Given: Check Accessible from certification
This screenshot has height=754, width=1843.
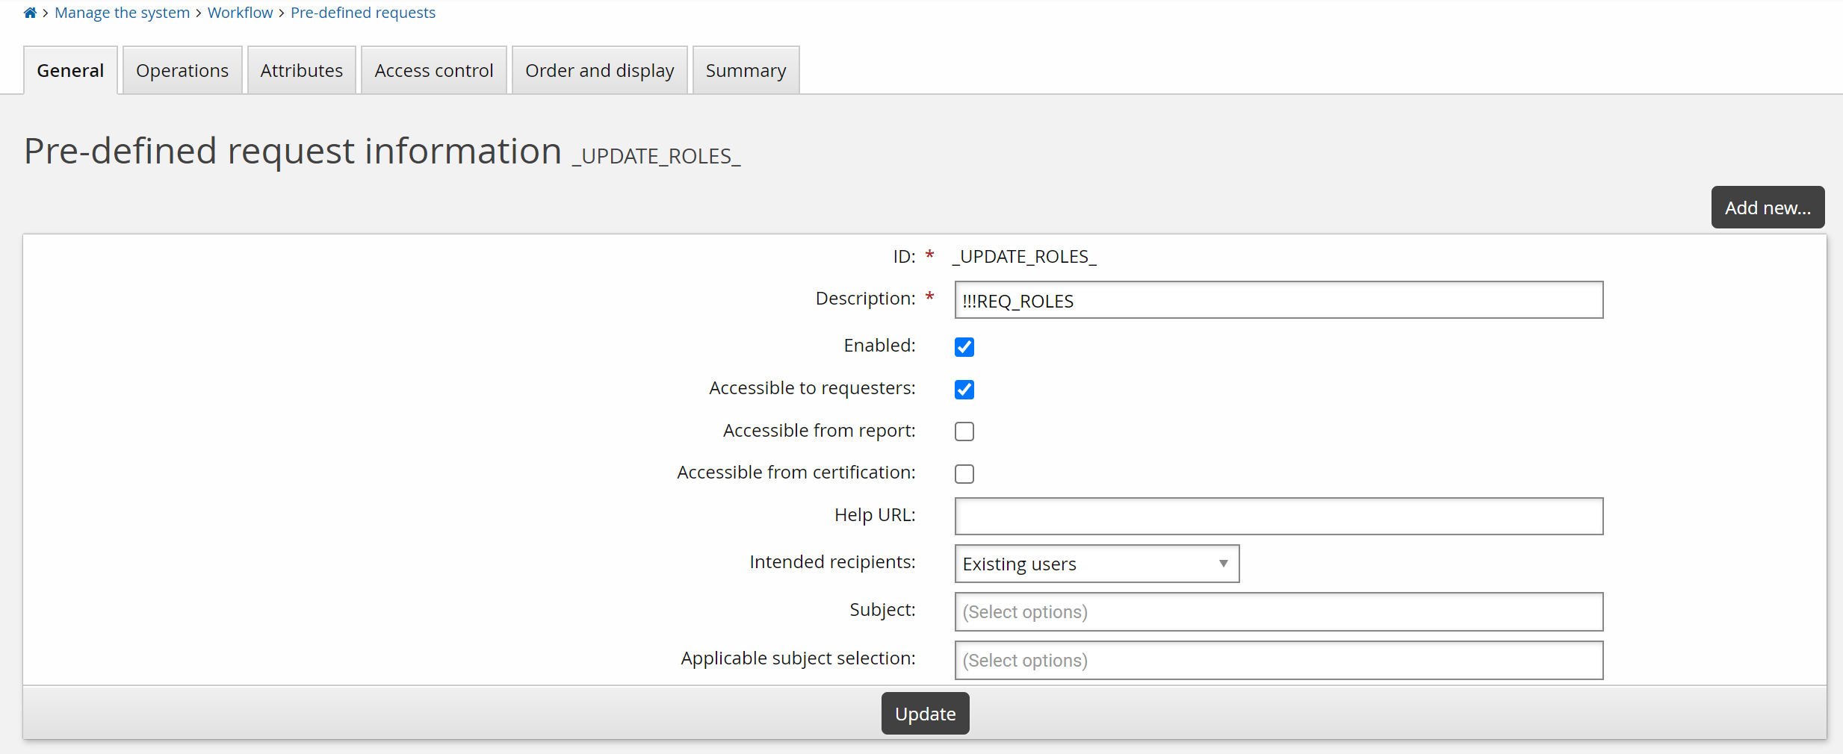Looking at the screenshot, I should 964,473.
